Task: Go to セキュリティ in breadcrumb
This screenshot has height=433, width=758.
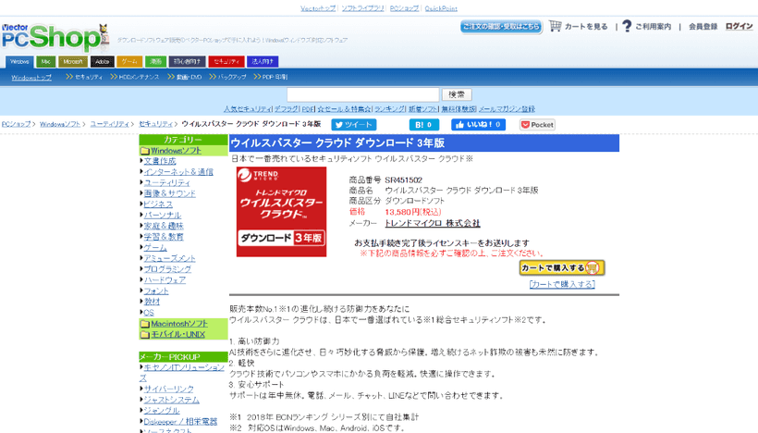Action: pyautogui.click(x=155, y=124)
